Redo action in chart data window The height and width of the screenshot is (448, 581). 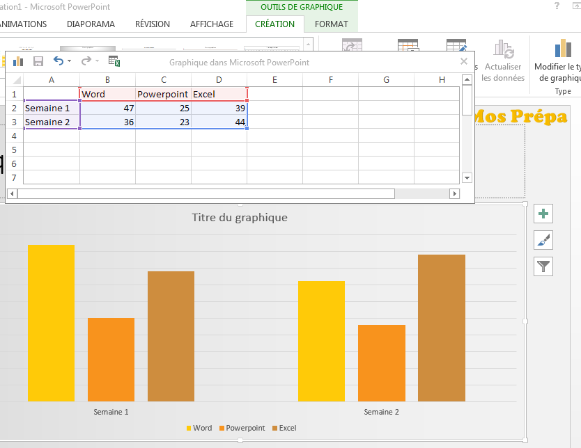tap(86, 61)
